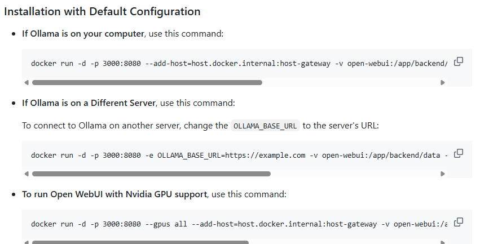480x244 pixels.
Task: Click the inline OLLAMA_BASE_URL code label
Action: pos(265,126)
